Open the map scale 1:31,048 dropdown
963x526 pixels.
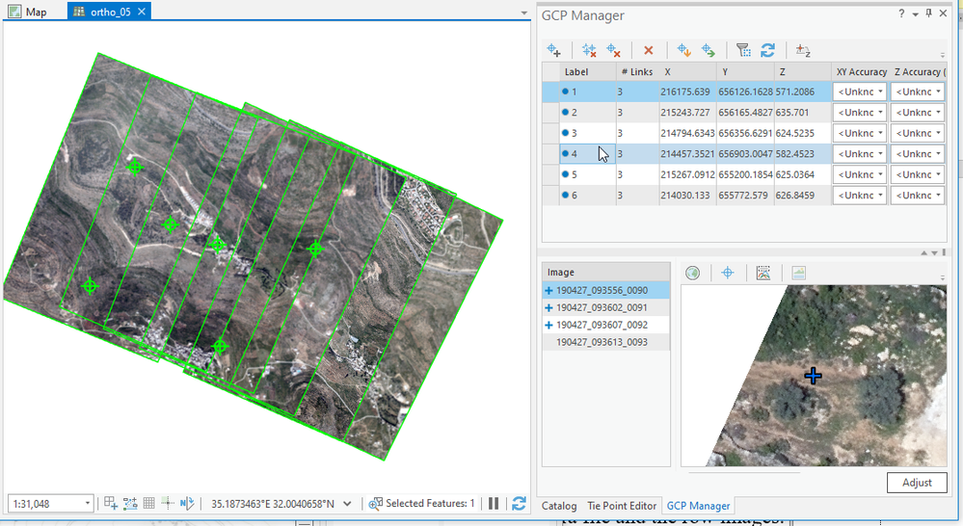(88, 503)
